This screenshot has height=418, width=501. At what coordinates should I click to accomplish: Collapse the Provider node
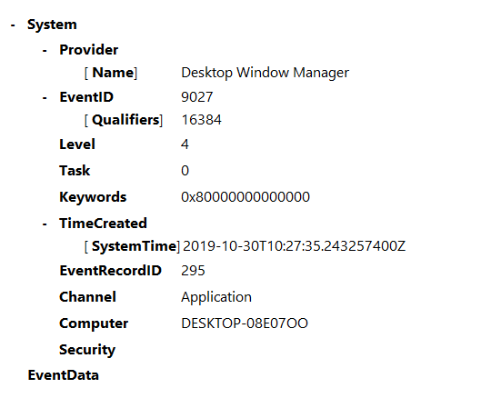pyautogui.click(x=45, y=51)
